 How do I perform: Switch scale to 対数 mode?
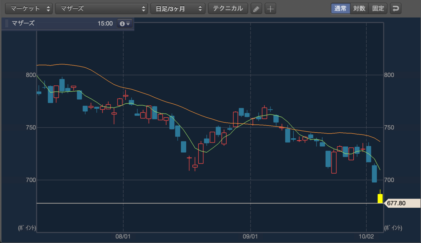point(359,9)
